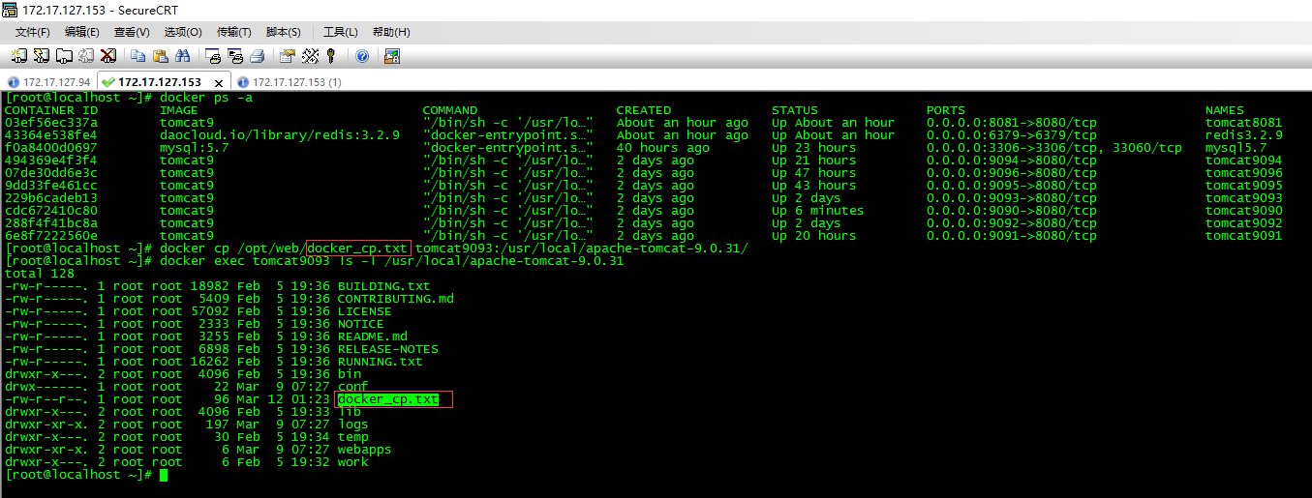Click port mapping 0.0.0.0:6379->6379/tcp
Viewport: 1312px width, 498px height.
[x=1012, y=135]
